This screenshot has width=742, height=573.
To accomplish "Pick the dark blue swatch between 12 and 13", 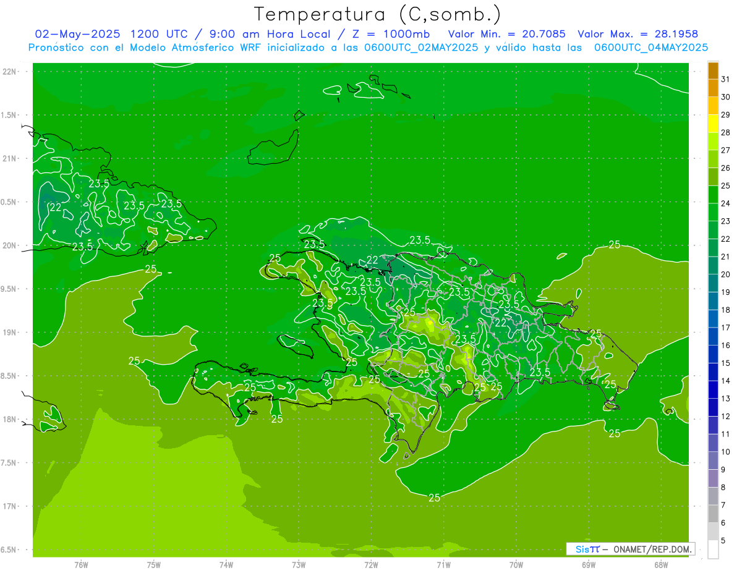I will (x=713, y=407).
